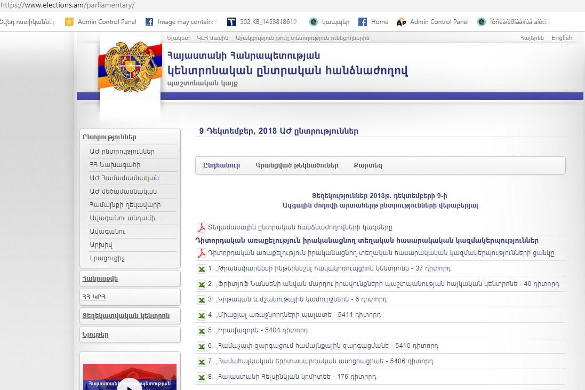Open the Հանրաքվե sidebar section

(x=100, y=278)
